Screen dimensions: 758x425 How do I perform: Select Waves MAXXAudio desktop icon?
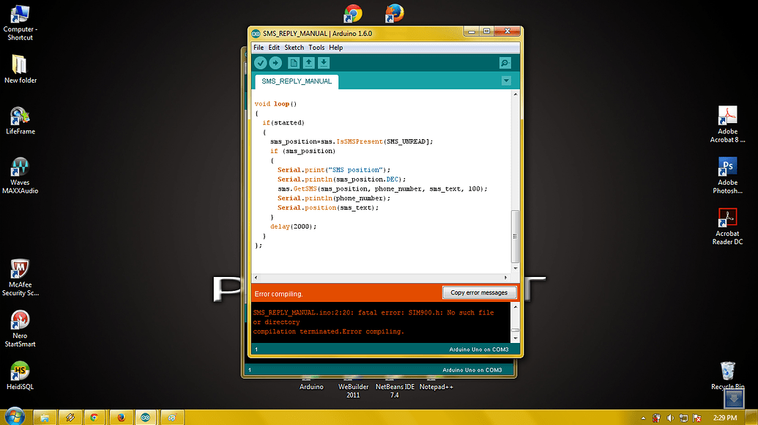pos(20,176)
